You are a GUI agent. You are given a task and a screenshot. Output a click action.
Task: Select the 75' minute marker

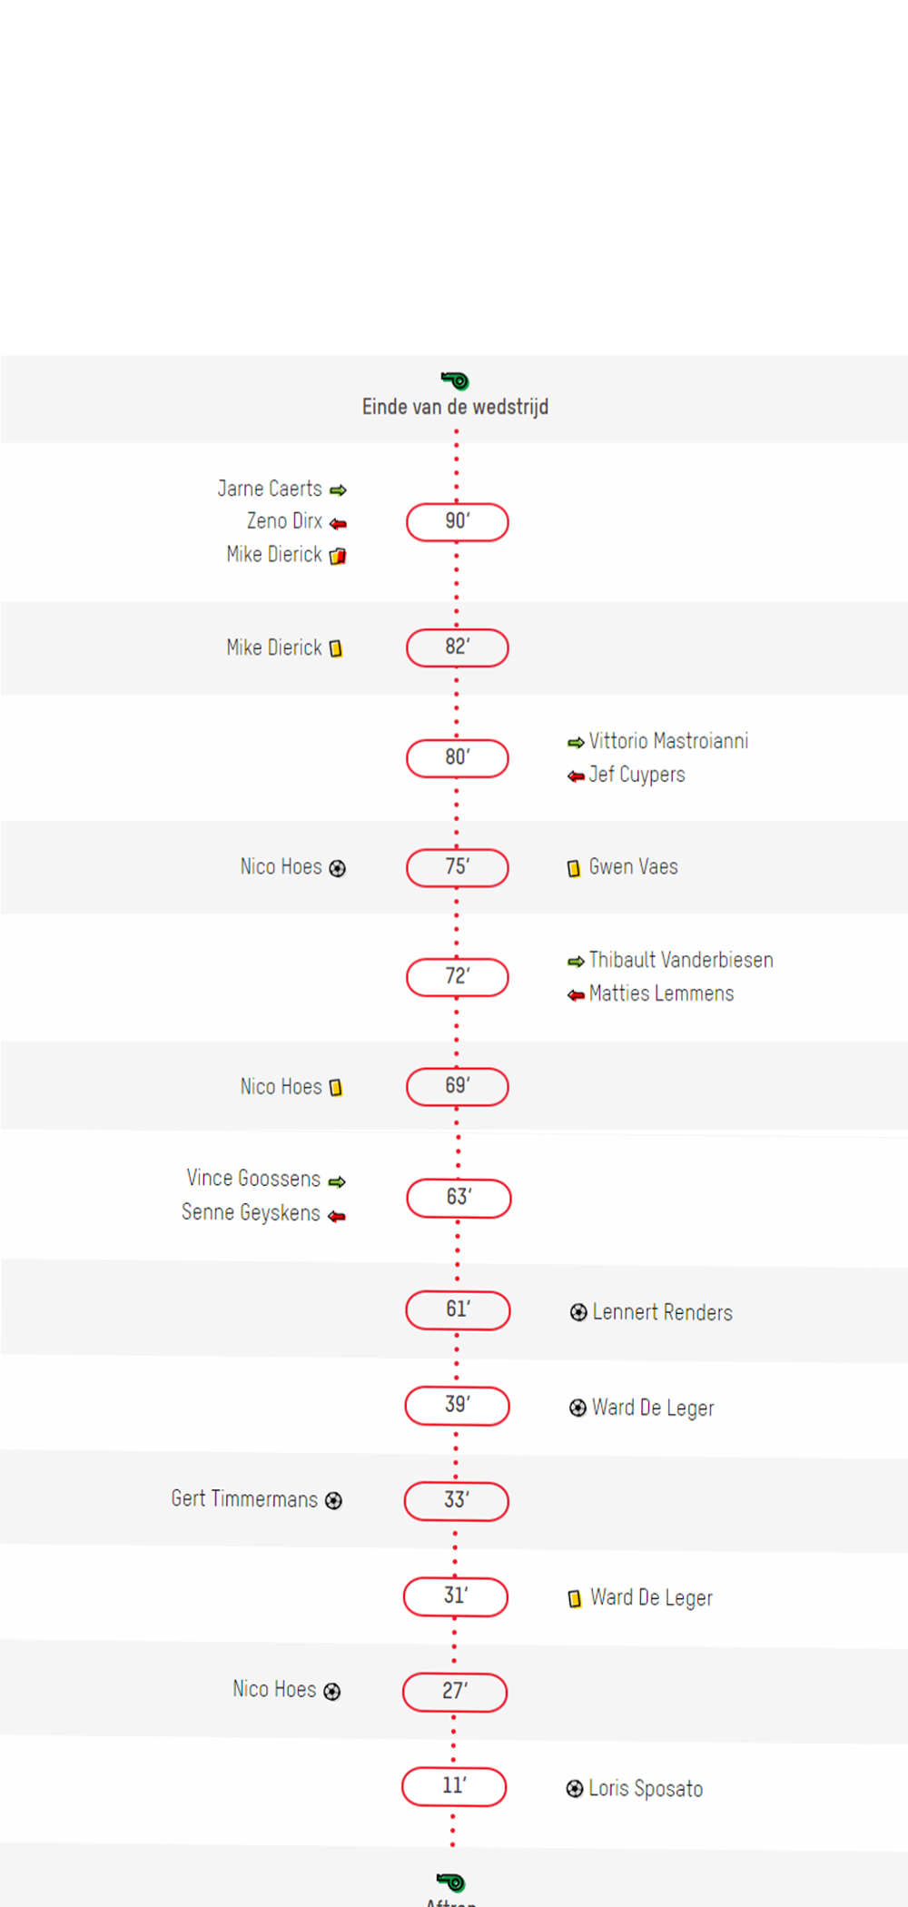458,867
